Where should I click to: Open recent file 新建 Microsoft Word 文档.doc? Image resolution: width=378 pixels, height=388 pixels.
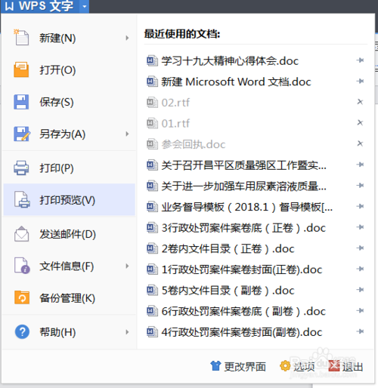(x=256, y=82)
